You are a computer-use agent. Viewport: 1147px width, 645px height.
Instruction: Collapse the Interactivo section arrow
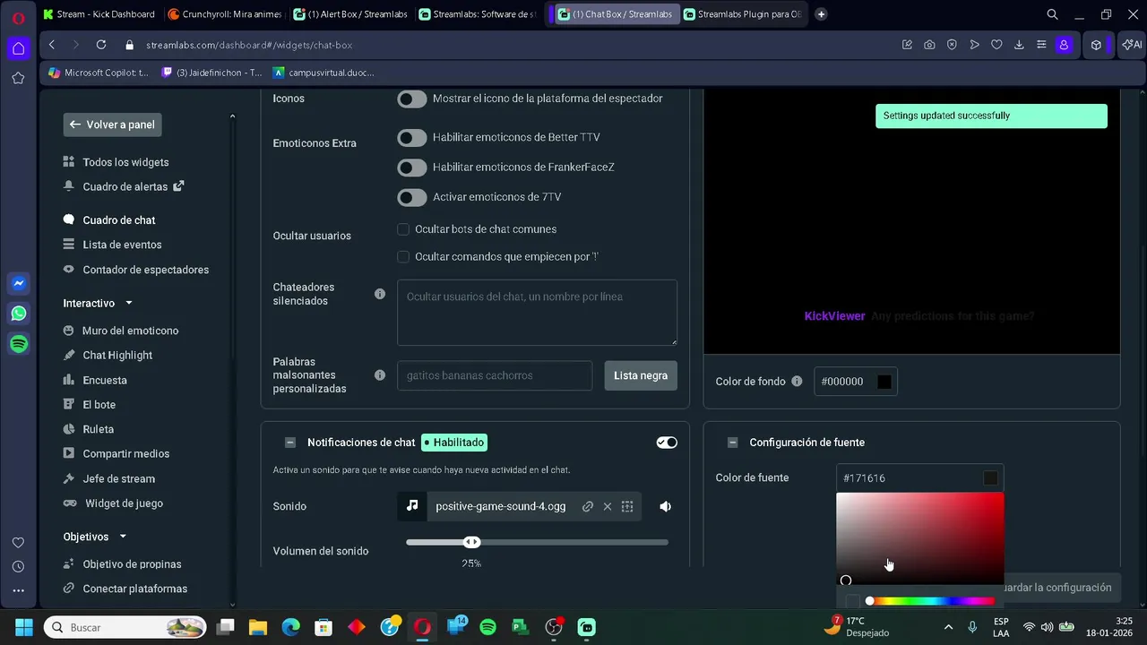click(x=128, y=304)
